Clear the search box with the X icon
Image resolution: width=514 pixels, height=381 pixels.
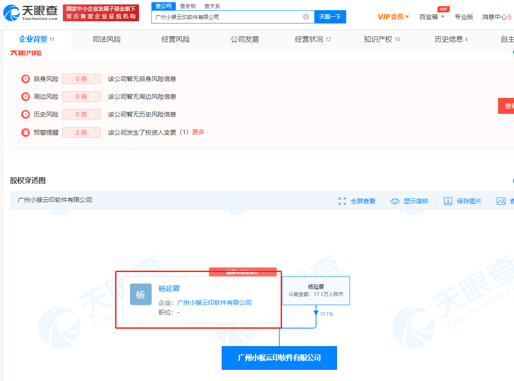pos(305,16)
